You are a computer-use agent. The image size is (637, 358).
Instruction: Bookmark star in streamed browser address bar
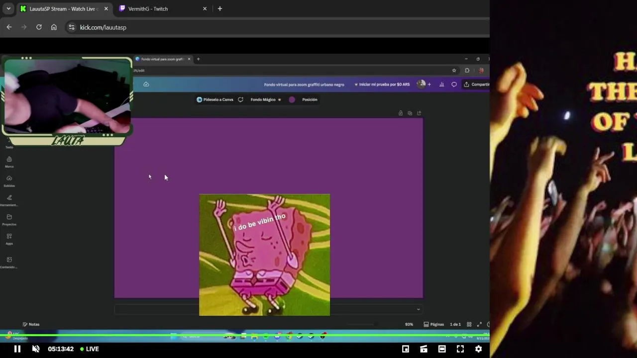click(454, 71)
